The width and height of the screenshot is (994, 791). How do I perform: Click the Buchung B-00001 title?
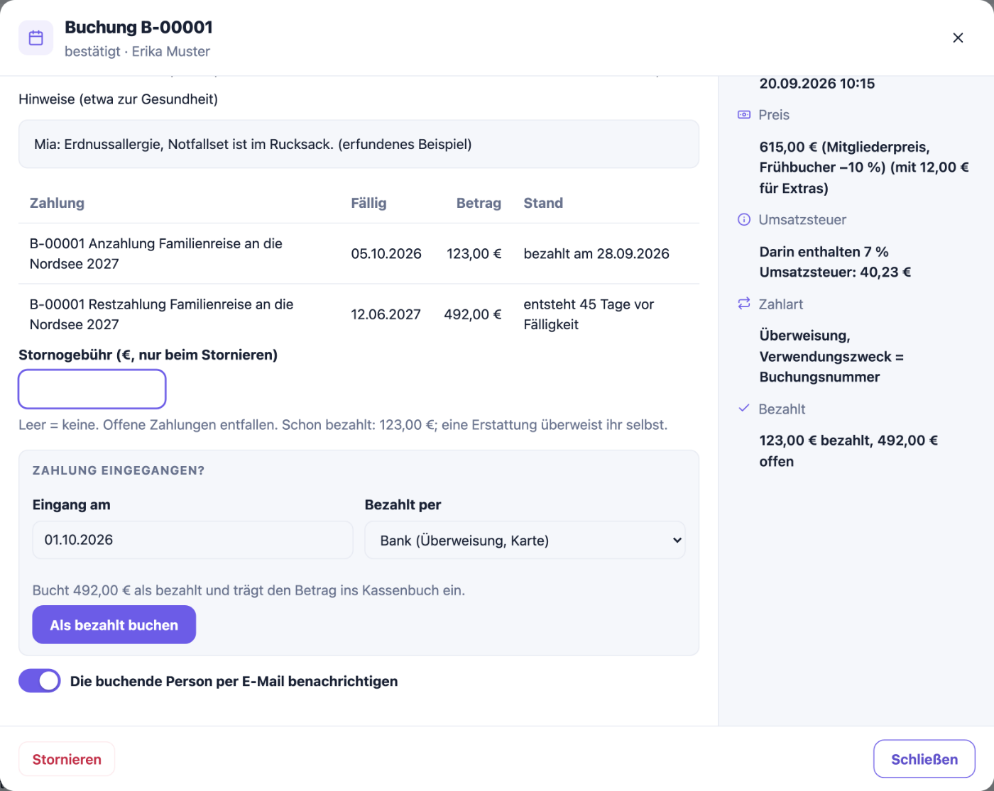point(138,27)
